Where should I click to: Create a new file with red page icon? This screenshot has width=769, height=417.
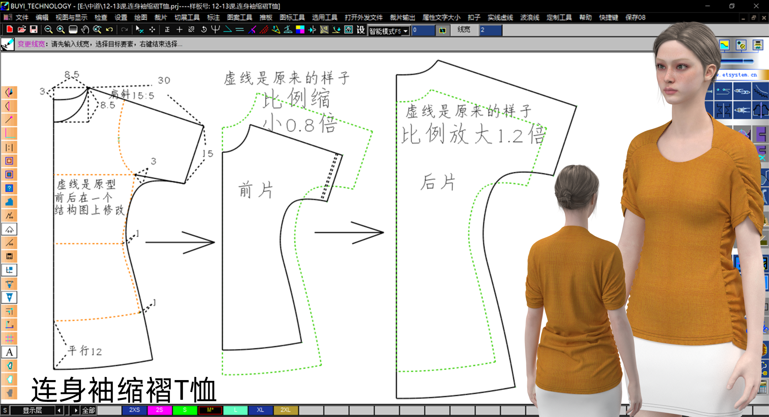click(x=10, y=30)
